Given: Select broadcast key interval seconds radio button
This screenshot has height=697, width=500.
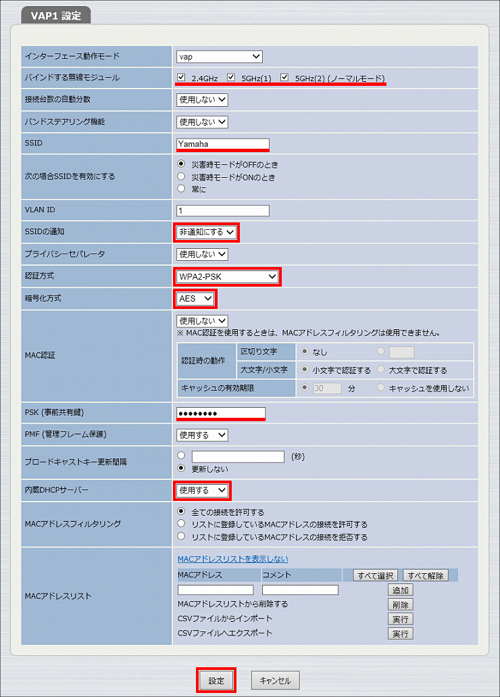Looking at the screenshot, I should click(x=181, y=456).
